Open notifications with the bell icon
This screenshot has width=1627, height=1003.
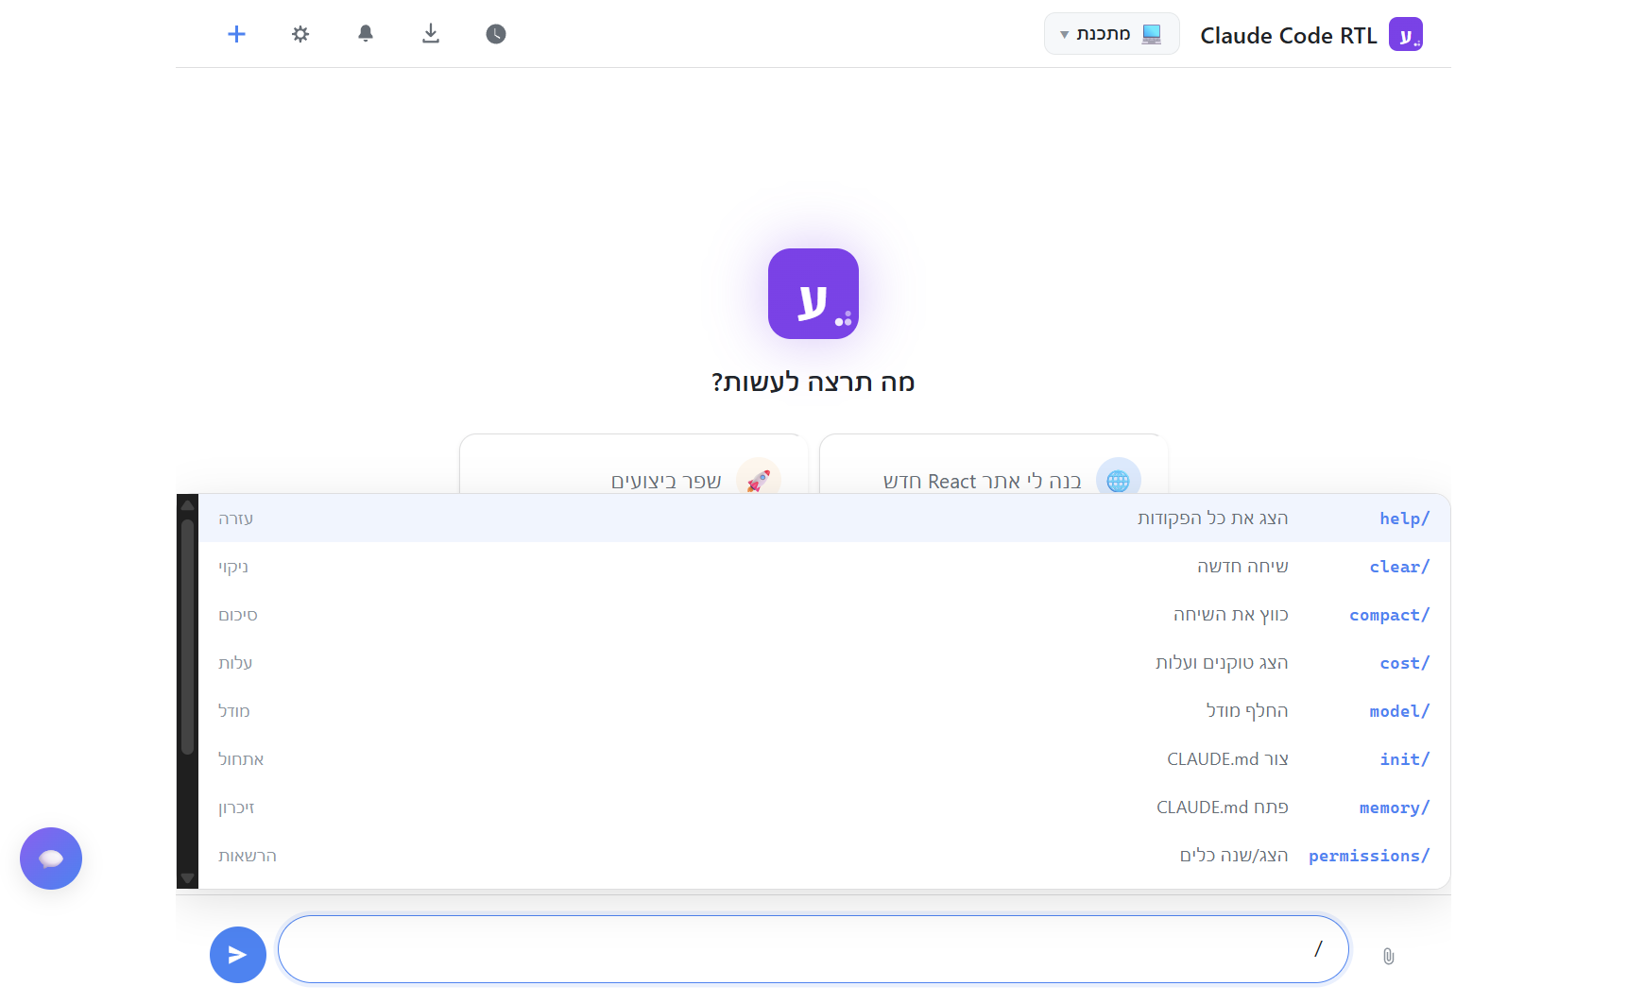[x=366, y=34]
